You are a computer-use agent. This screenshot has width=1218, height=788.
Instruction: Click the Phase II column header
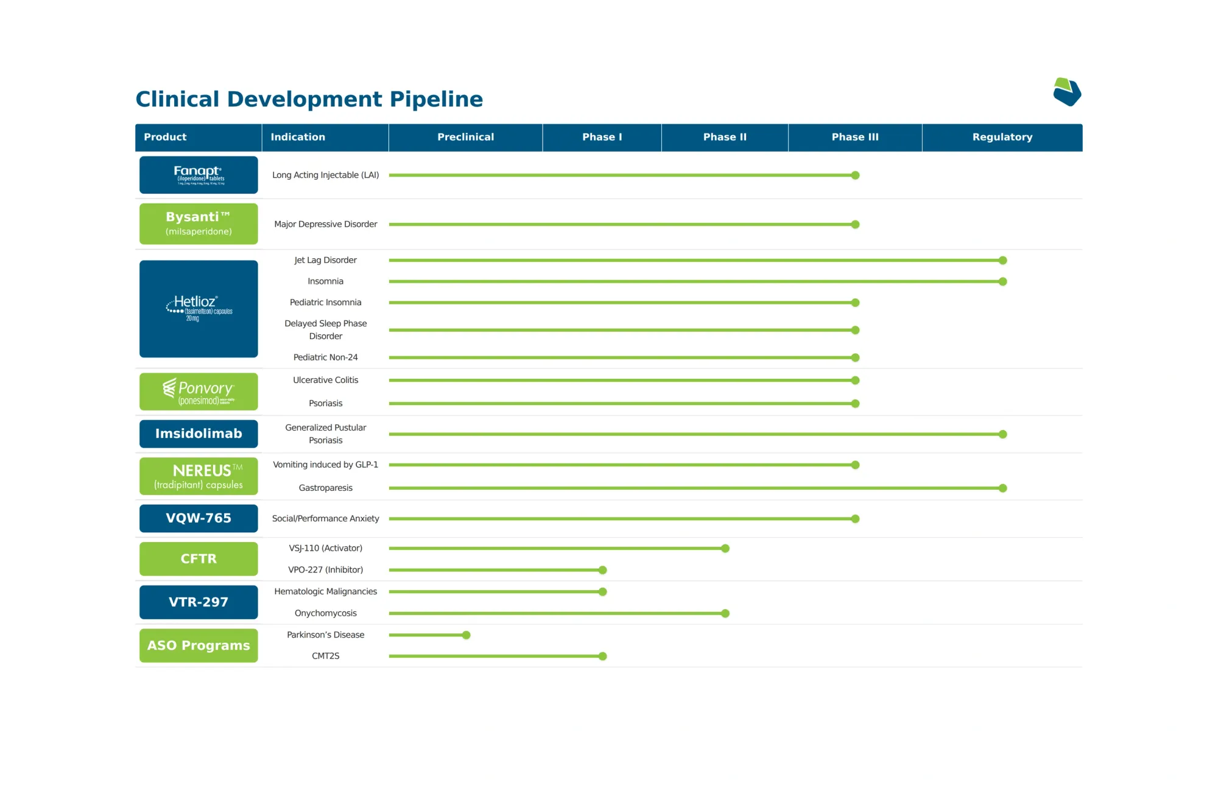click(x=725, y=137)
